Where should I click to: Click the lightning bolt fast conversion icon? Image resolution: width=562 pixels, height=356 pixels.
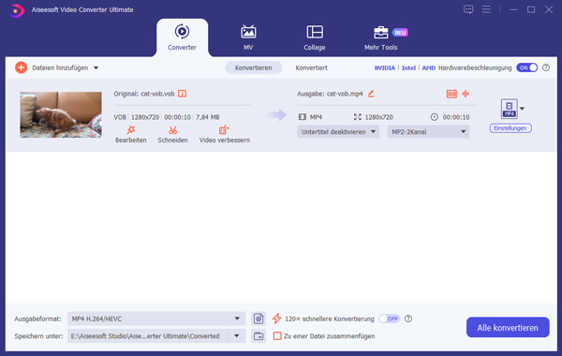coord(276,319)
